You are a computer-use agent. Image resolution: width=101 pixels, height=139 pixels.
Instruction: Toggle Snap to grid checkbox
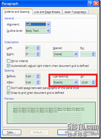[8, 93]
